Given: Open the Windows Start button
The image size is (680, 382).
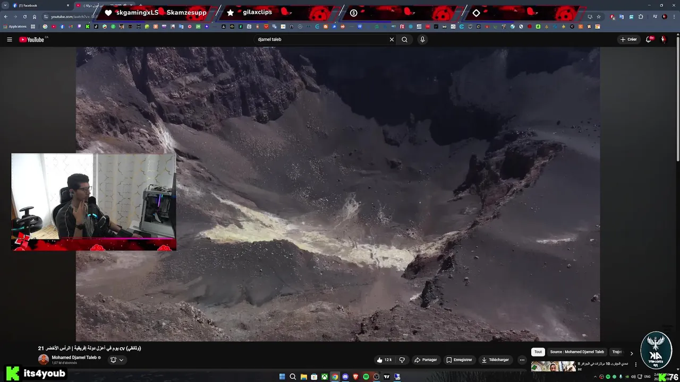Looking at the screenshot, I should [x=282, y=377].
